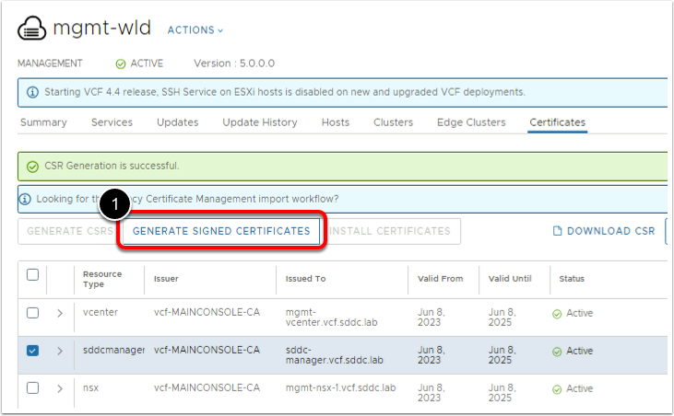The height and width of the screenshot is (416, 674).
Task: Click the mgmt-wld cloud domain icon
Action: [31, 29]
